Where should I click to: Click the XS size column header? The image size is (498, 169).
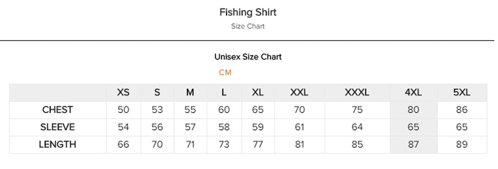click(123, 92)
